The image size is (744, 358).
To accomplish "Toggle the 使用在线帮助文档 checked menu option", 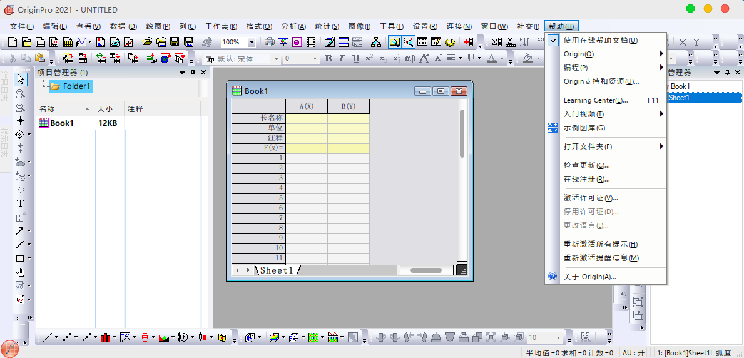I will [599, 40].
